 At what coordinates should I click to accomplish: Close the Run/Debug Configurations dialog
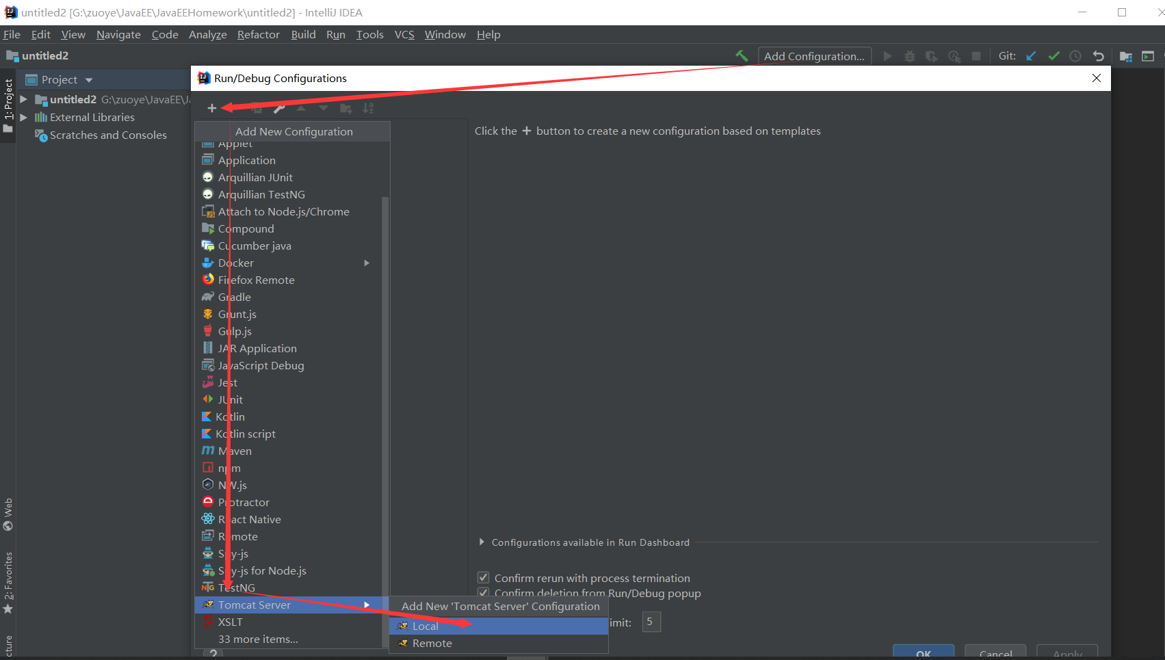pos(1097,78)
